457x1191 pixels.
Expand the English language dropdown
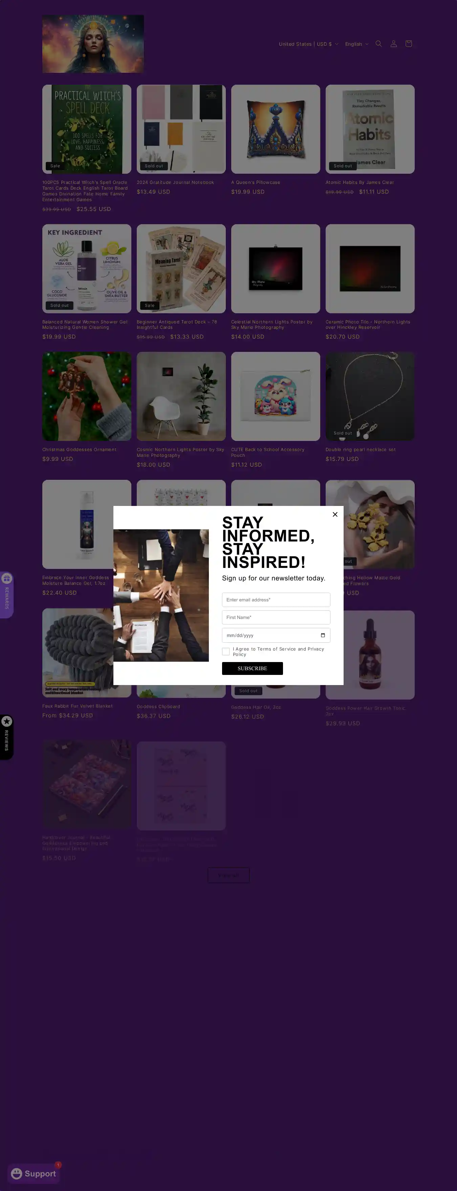pos(356,44)
